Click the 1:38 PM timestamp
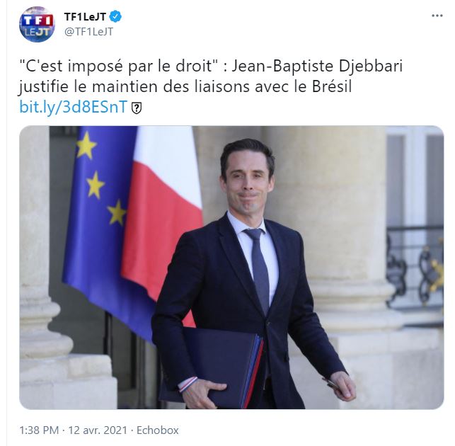 [39, 430]
